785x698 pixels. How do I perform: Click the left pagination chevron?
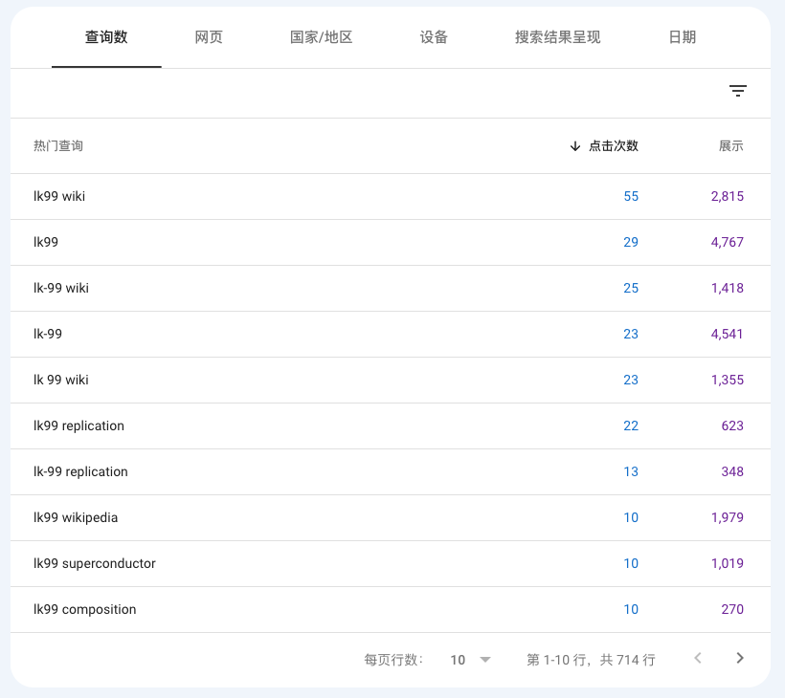697,658
